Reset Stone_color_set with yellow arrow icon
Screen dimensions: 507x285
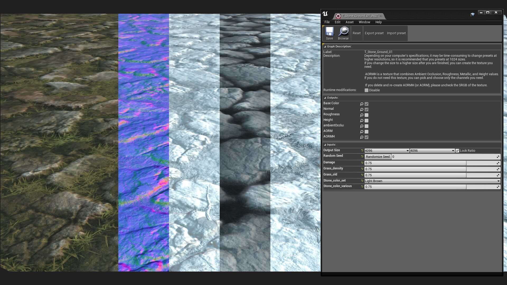362,181
